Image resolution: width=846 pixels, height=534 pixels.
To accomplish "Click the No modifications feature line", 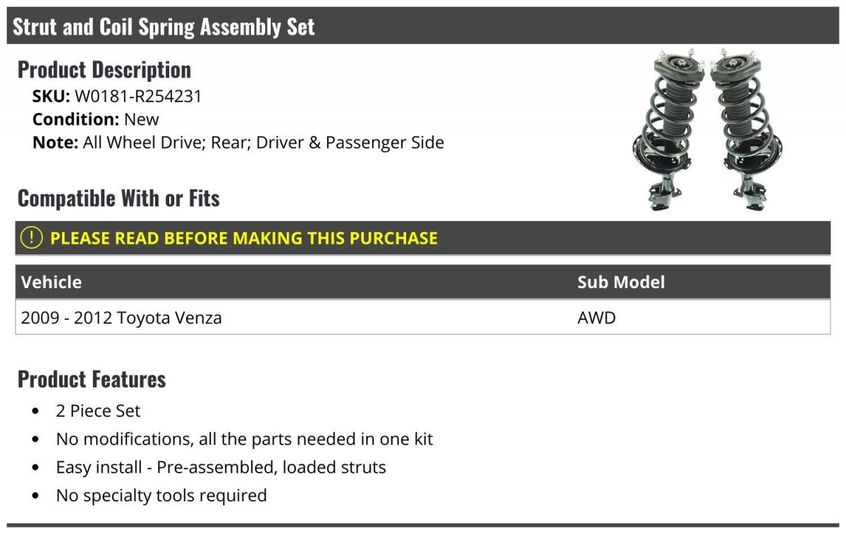I will [244, 439].
